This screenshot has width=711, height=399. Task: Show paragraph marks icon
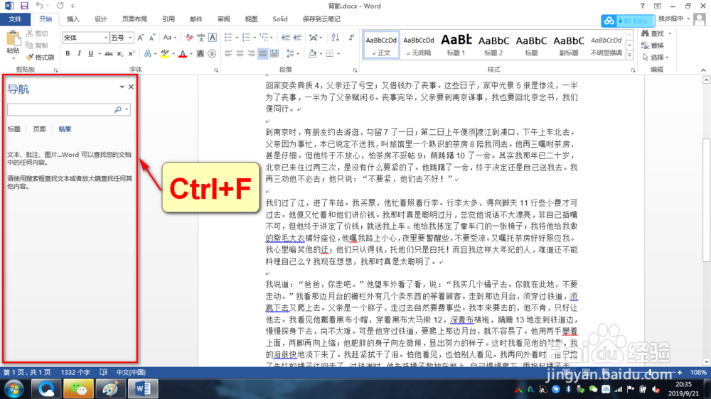(351, 38)
